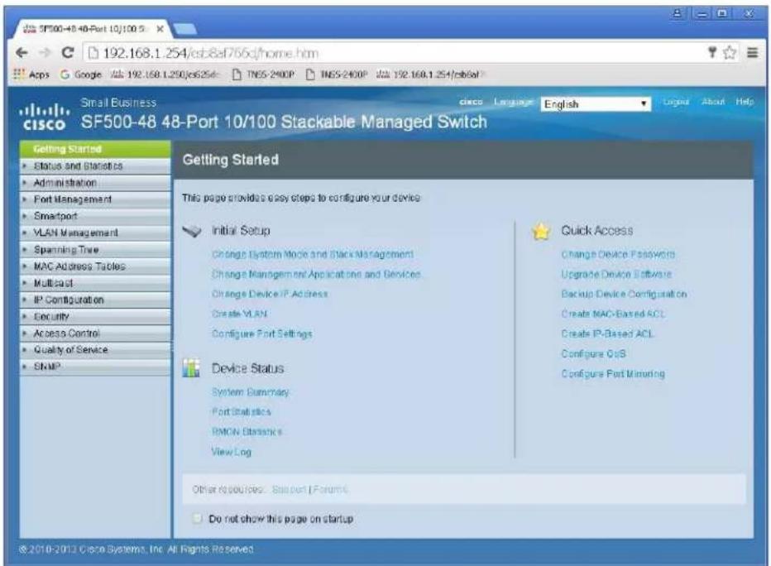The image size is (771, 566).
Task: Check Do not show this page on startup
Action: pyautogui.click(x=197, y=518)
